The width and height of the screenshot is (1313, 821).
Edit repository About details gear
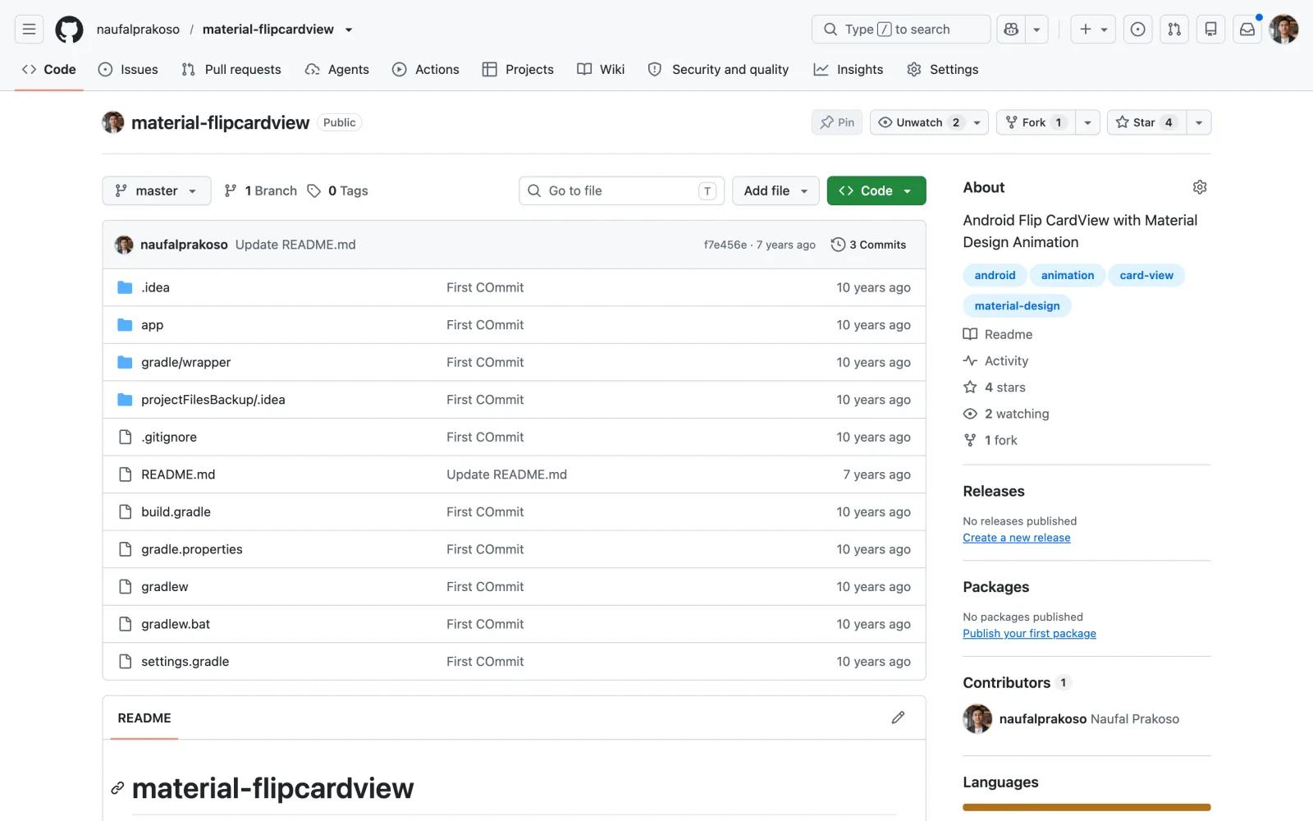[1200, 187]
